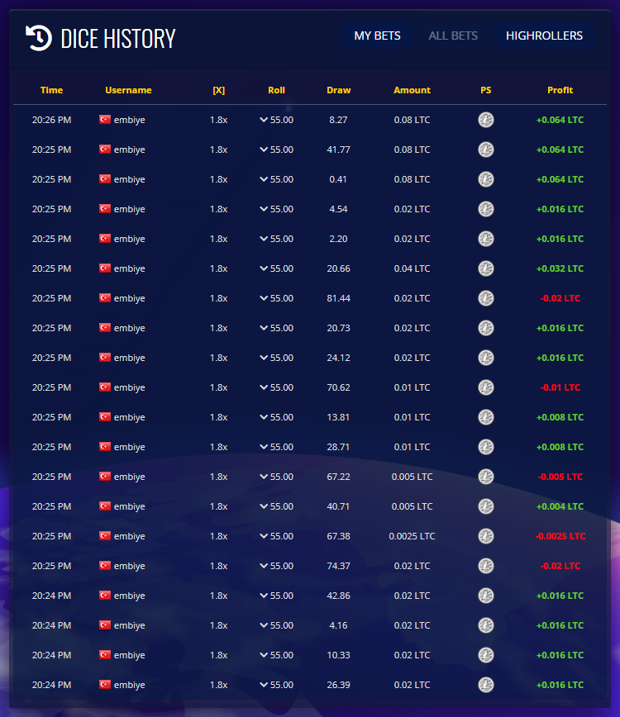The image size is (620, 717).
Task: Click Turkish flag icon in 26.39 draw row
Action: tap(105, 684)
